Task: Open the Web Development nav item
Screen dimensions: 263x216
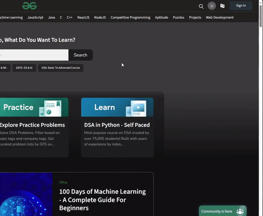Action: pyautogui.click(x=220, y=18)
